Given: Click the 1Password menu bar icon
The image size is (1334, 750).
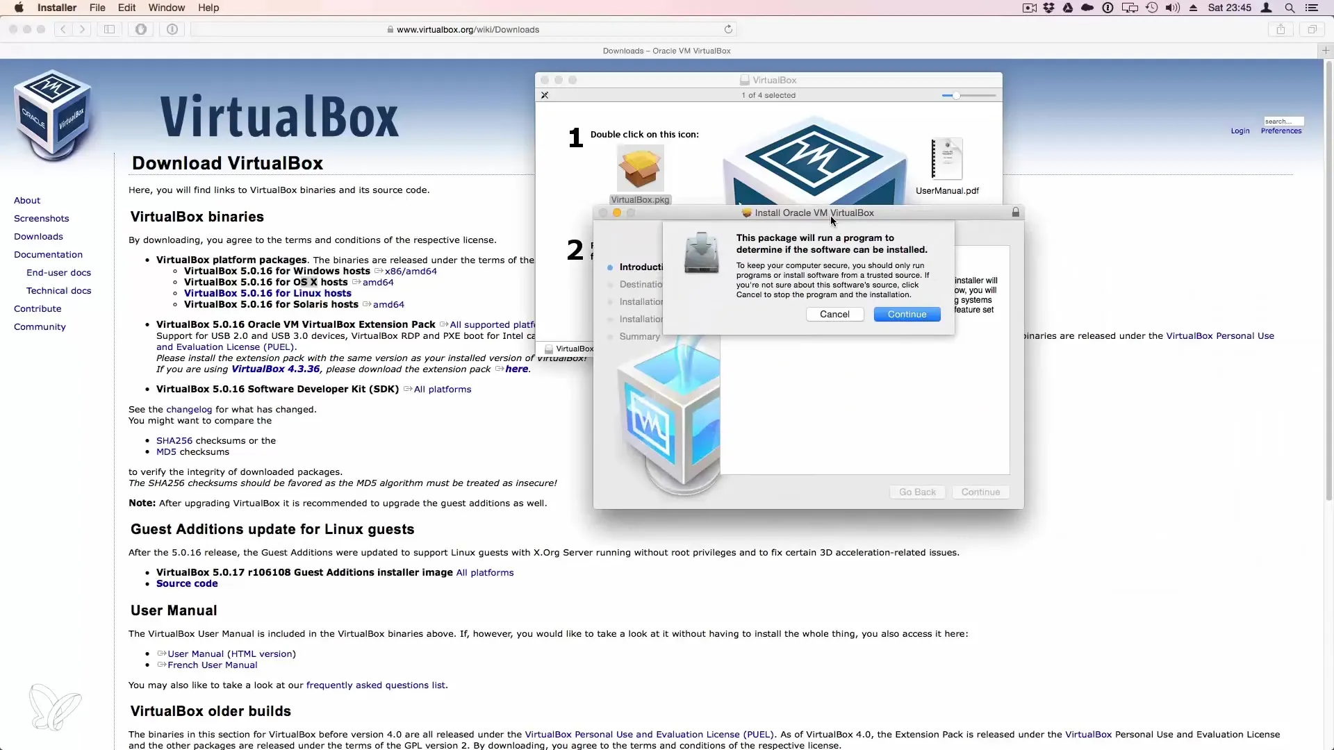Looking at the screenshot, I should pos(1108,8).
